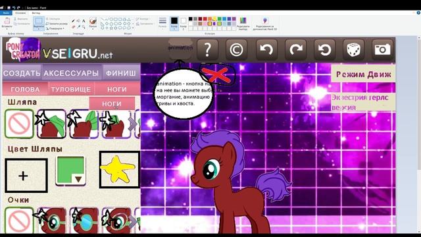Click the Brushes tool icon
The width and height of the screenshot is (421, 237).
pos(93,20)
